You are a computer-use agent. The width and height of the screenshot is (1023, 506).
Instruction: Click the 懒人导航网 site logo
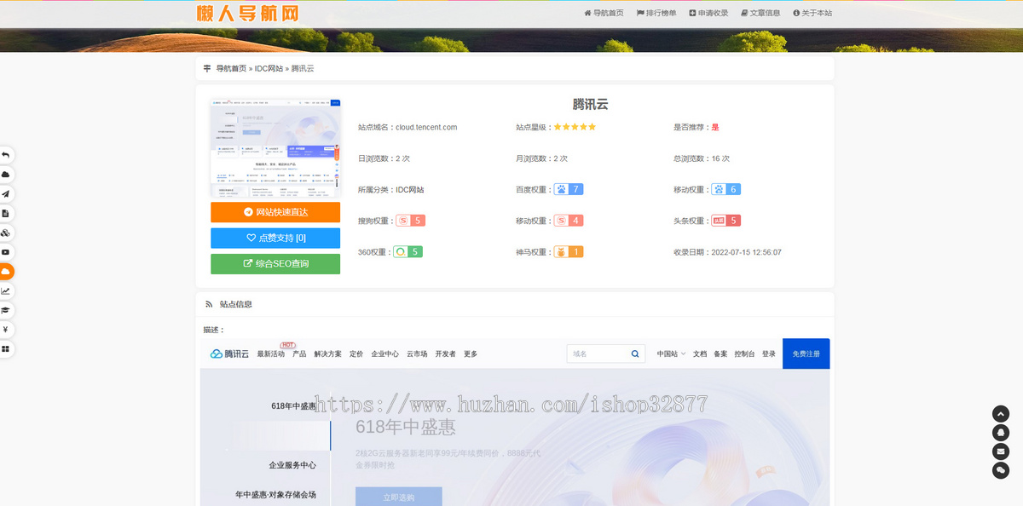click(247, 13)
